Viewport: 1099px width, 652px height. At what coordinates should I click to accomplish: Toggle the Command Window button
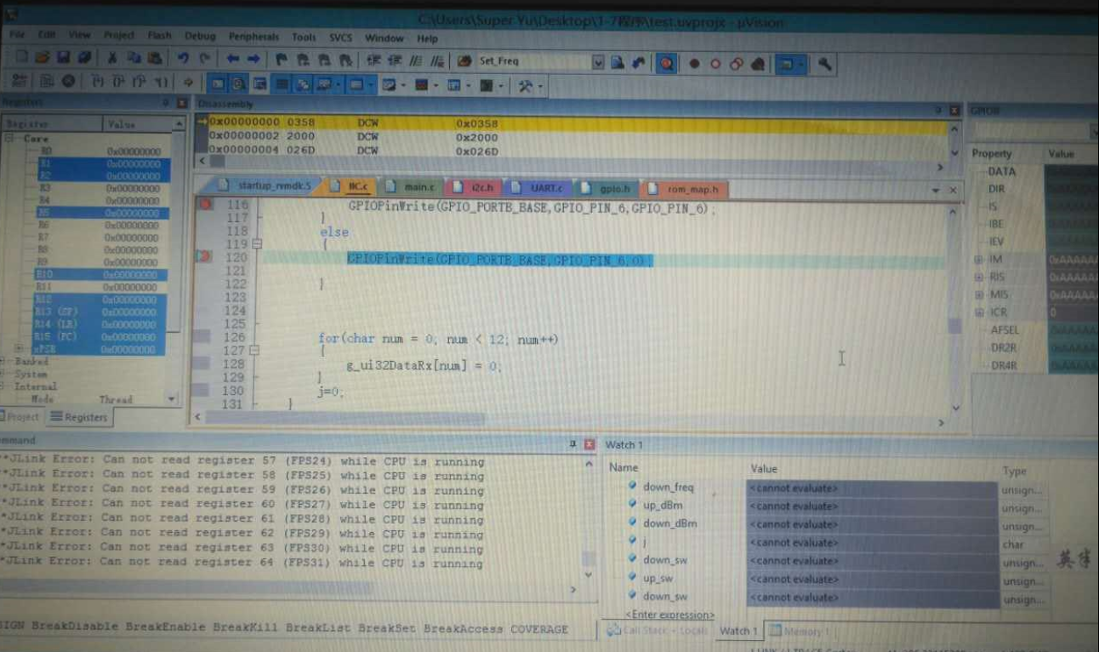pos(218,83)
